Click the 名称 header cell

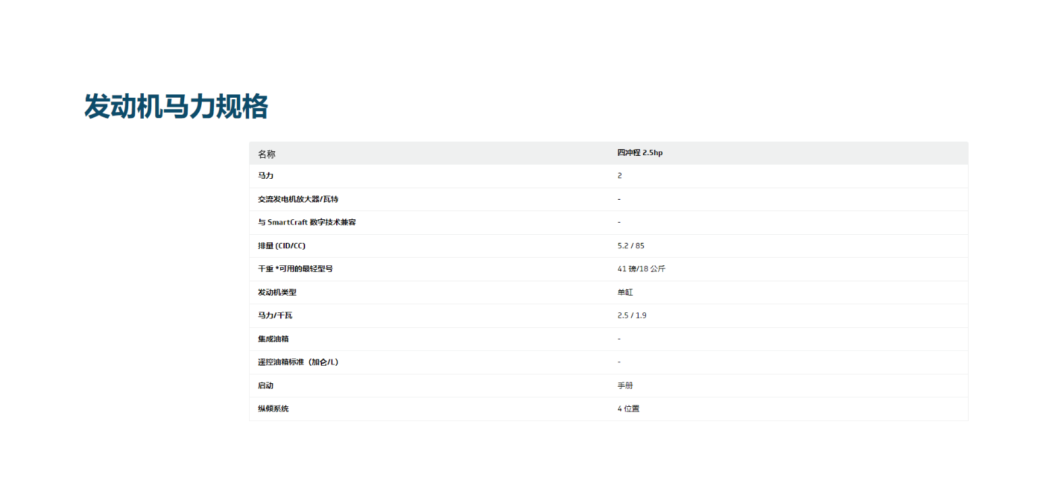pos(267,154)
